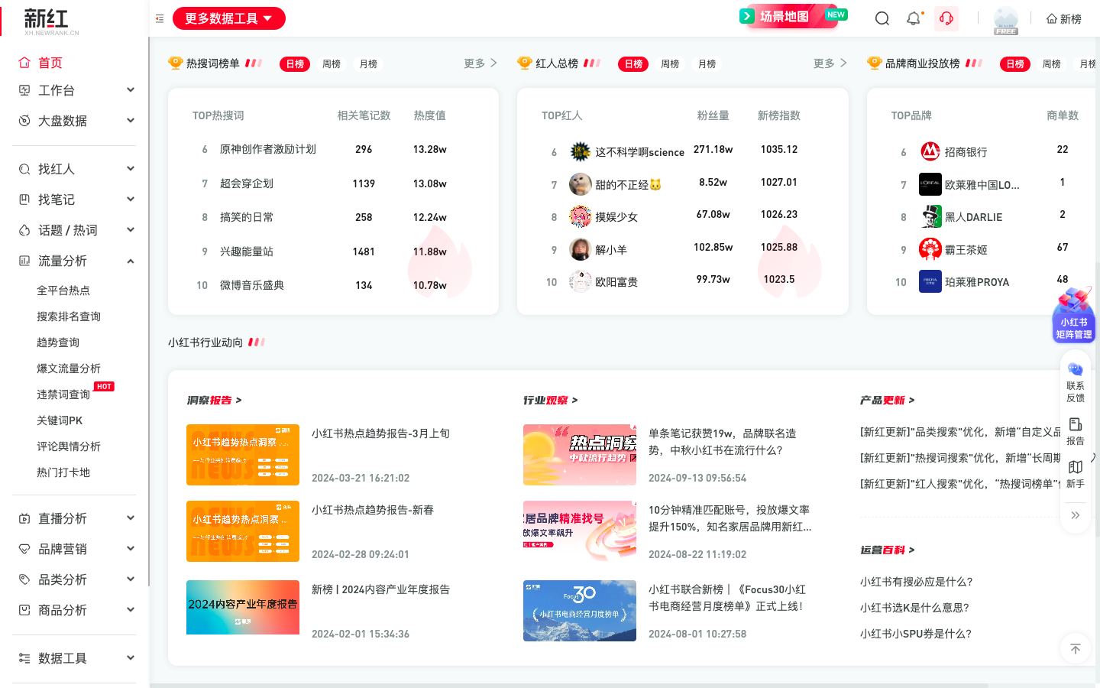The image size is (1100, 688).
Task: Open 甜的不正经 avatar
Action: pos(581,184)
